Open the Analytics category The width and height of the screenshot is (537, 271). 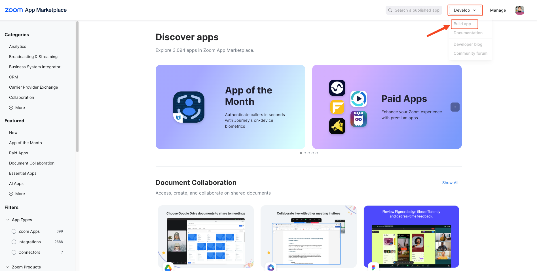(x=18, y=46)
